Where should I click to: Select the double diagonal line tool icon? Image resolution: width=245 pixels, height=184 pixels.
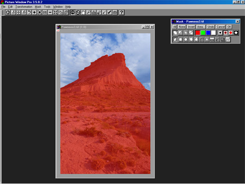click(x=99, y=12)
